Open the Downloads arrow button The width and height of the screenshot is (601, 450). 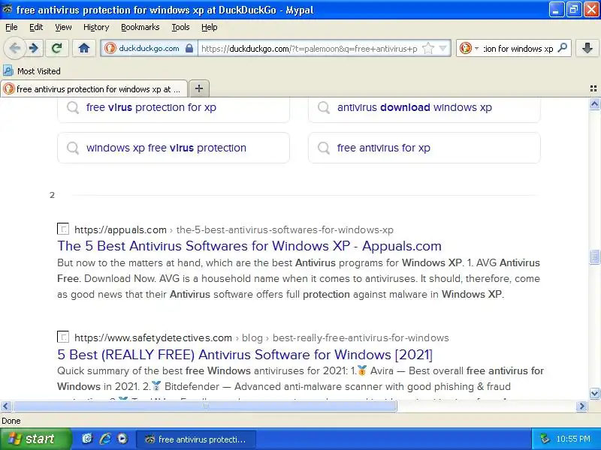[x=587, y=48]
